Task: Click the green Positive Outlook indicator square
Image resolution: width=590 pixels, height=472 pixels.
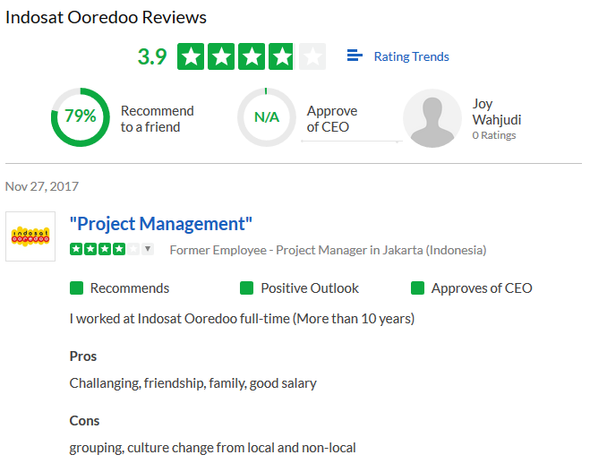Action: [246, 287]
